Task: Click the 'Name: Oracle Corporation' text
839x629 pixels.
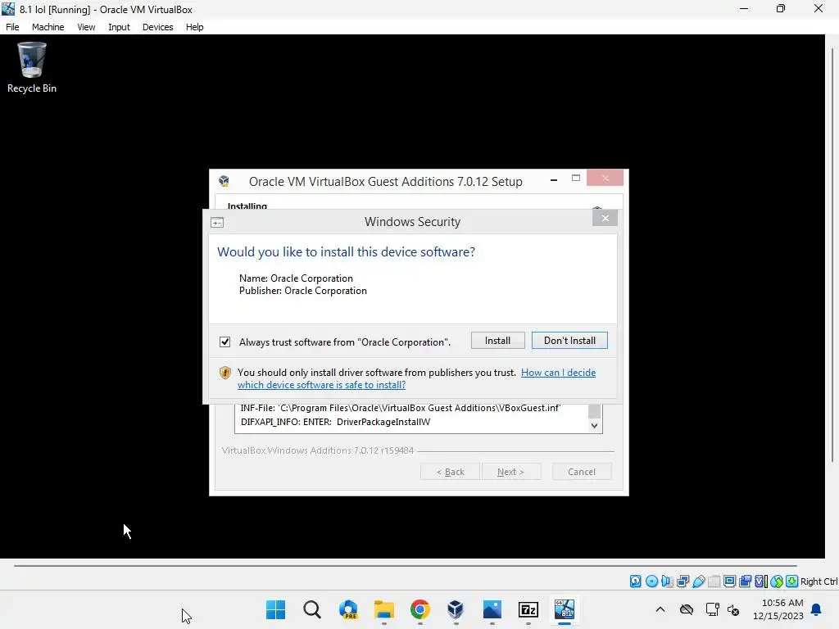Action: tap(296, 278)
